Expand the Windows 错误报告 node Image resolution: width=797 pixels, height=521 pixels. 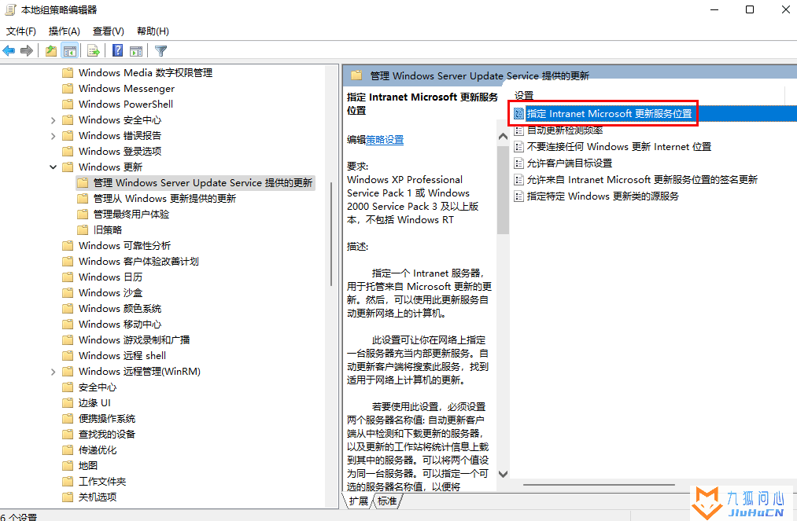tap(53, 136)
